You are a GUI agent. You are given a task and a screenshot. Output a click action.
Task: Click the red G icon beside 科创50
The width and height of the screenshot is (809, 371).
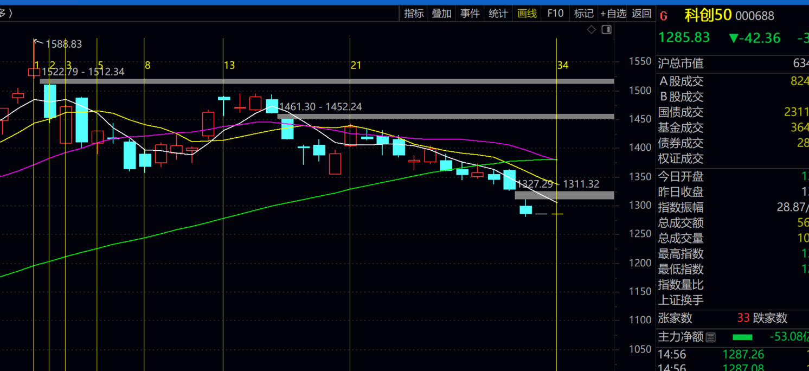click(664, 16)
